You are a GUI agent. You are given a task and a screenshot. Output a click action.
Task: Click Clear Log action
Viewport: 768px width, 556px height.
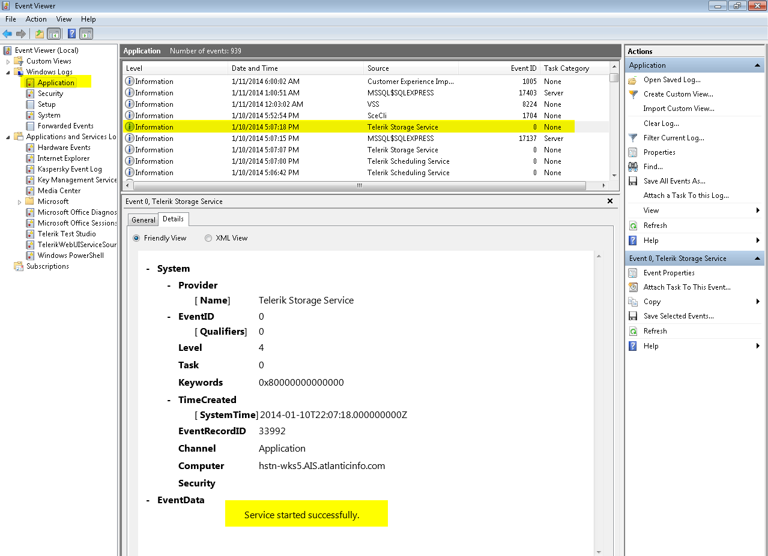(x=661, y=124)
